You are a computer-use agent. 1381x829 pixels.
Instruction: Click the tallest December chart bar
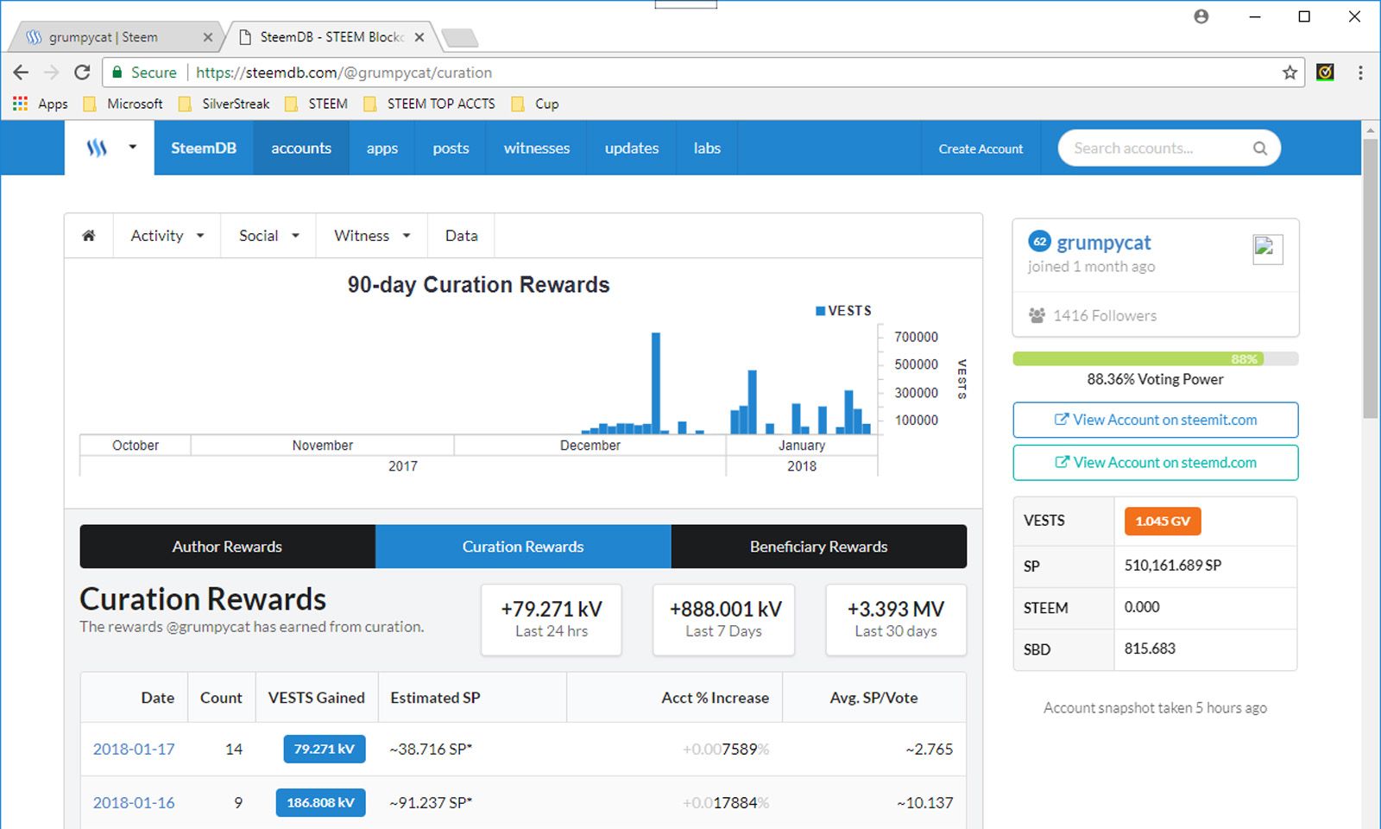[x=656, y=383]
